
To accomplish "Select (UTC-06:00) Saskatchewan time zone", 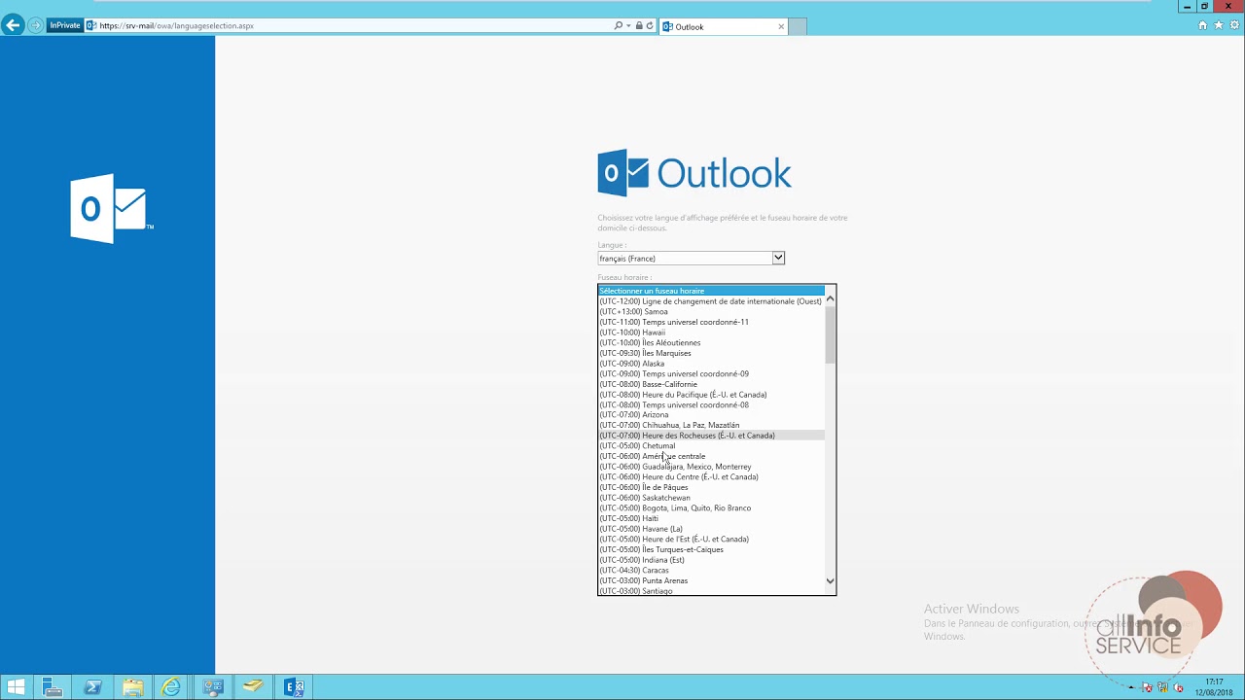I will 710,498.
